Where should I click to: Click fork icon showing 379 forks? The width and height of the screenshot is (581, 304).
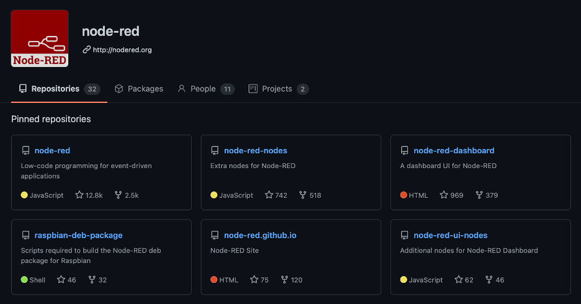click(479, 195)
